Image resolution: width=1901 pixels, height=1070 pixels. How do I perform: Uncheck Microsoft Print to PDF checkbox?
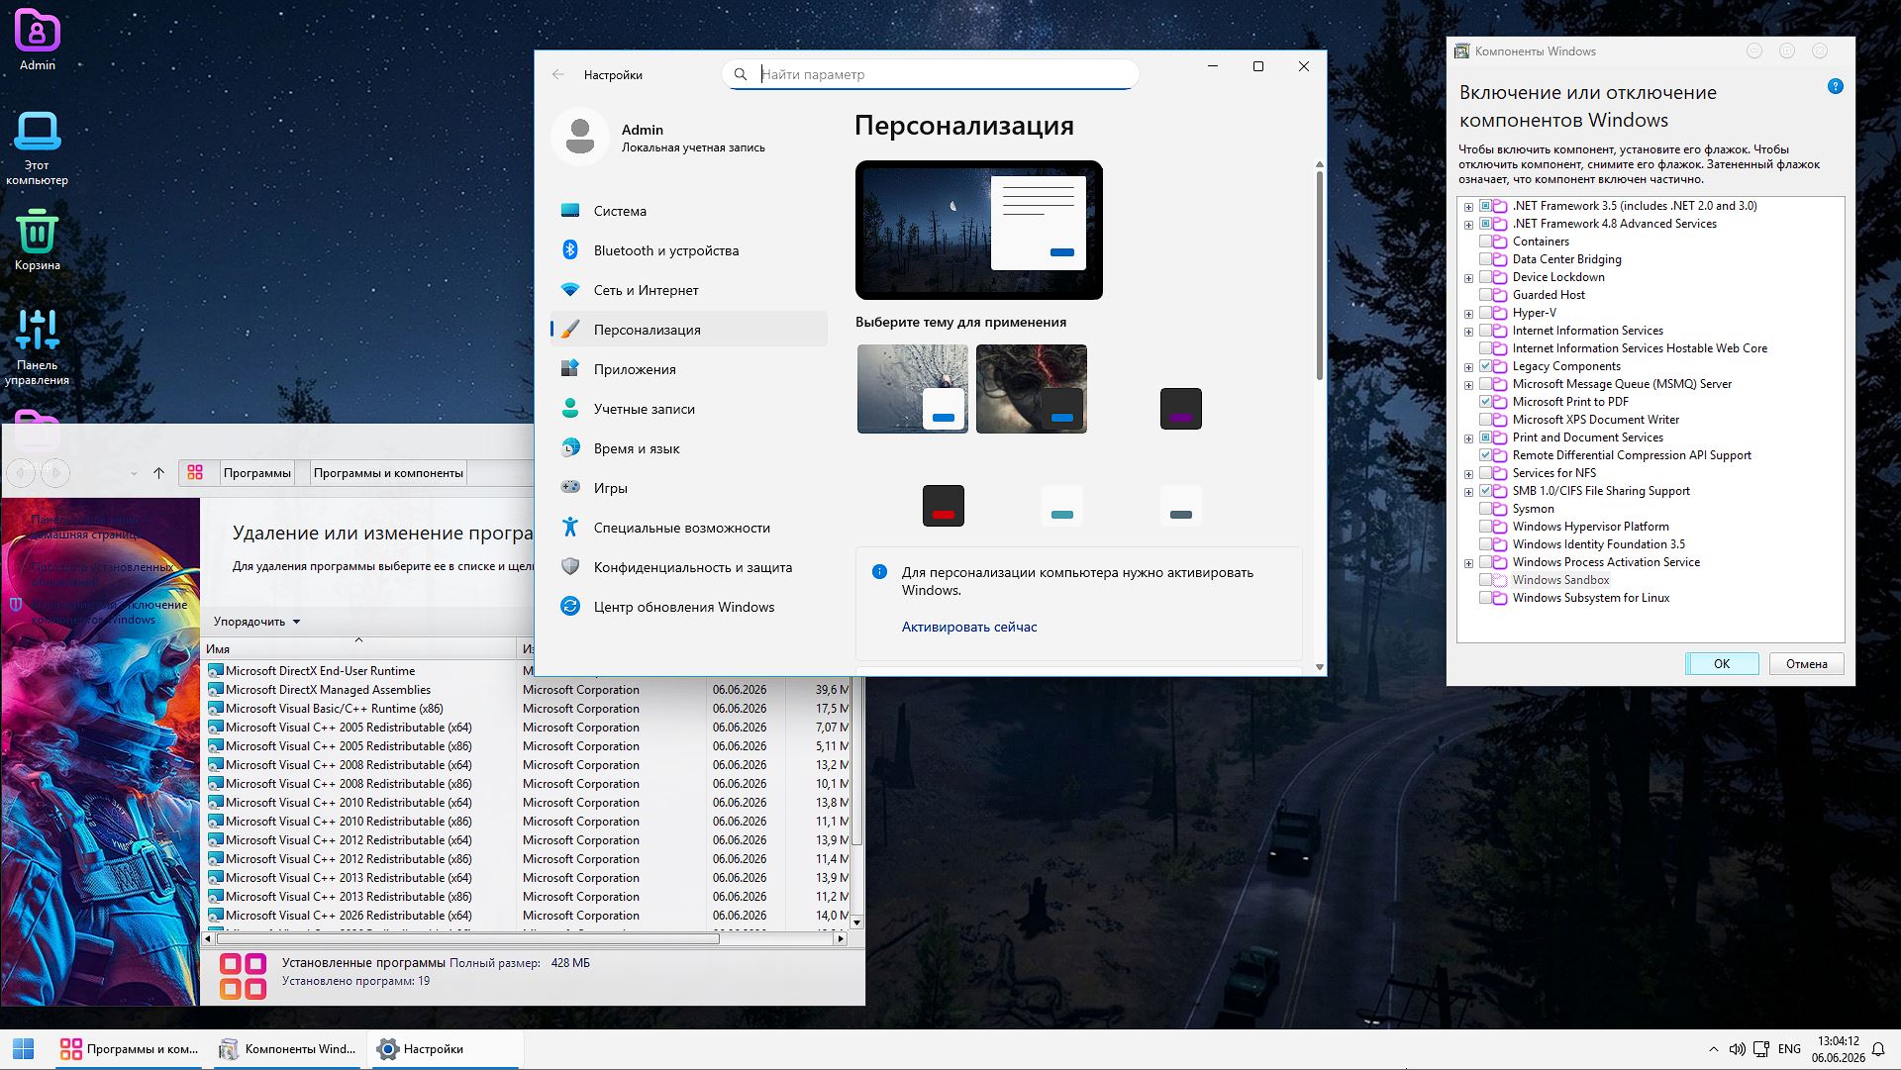[x=1485, y=402]
